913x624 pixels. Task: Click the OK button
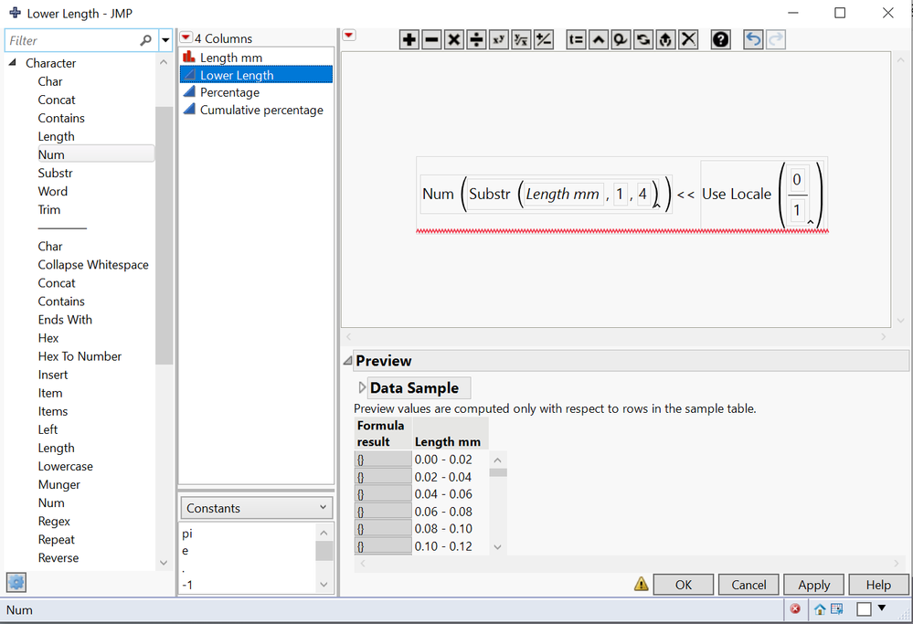[683, 585]
